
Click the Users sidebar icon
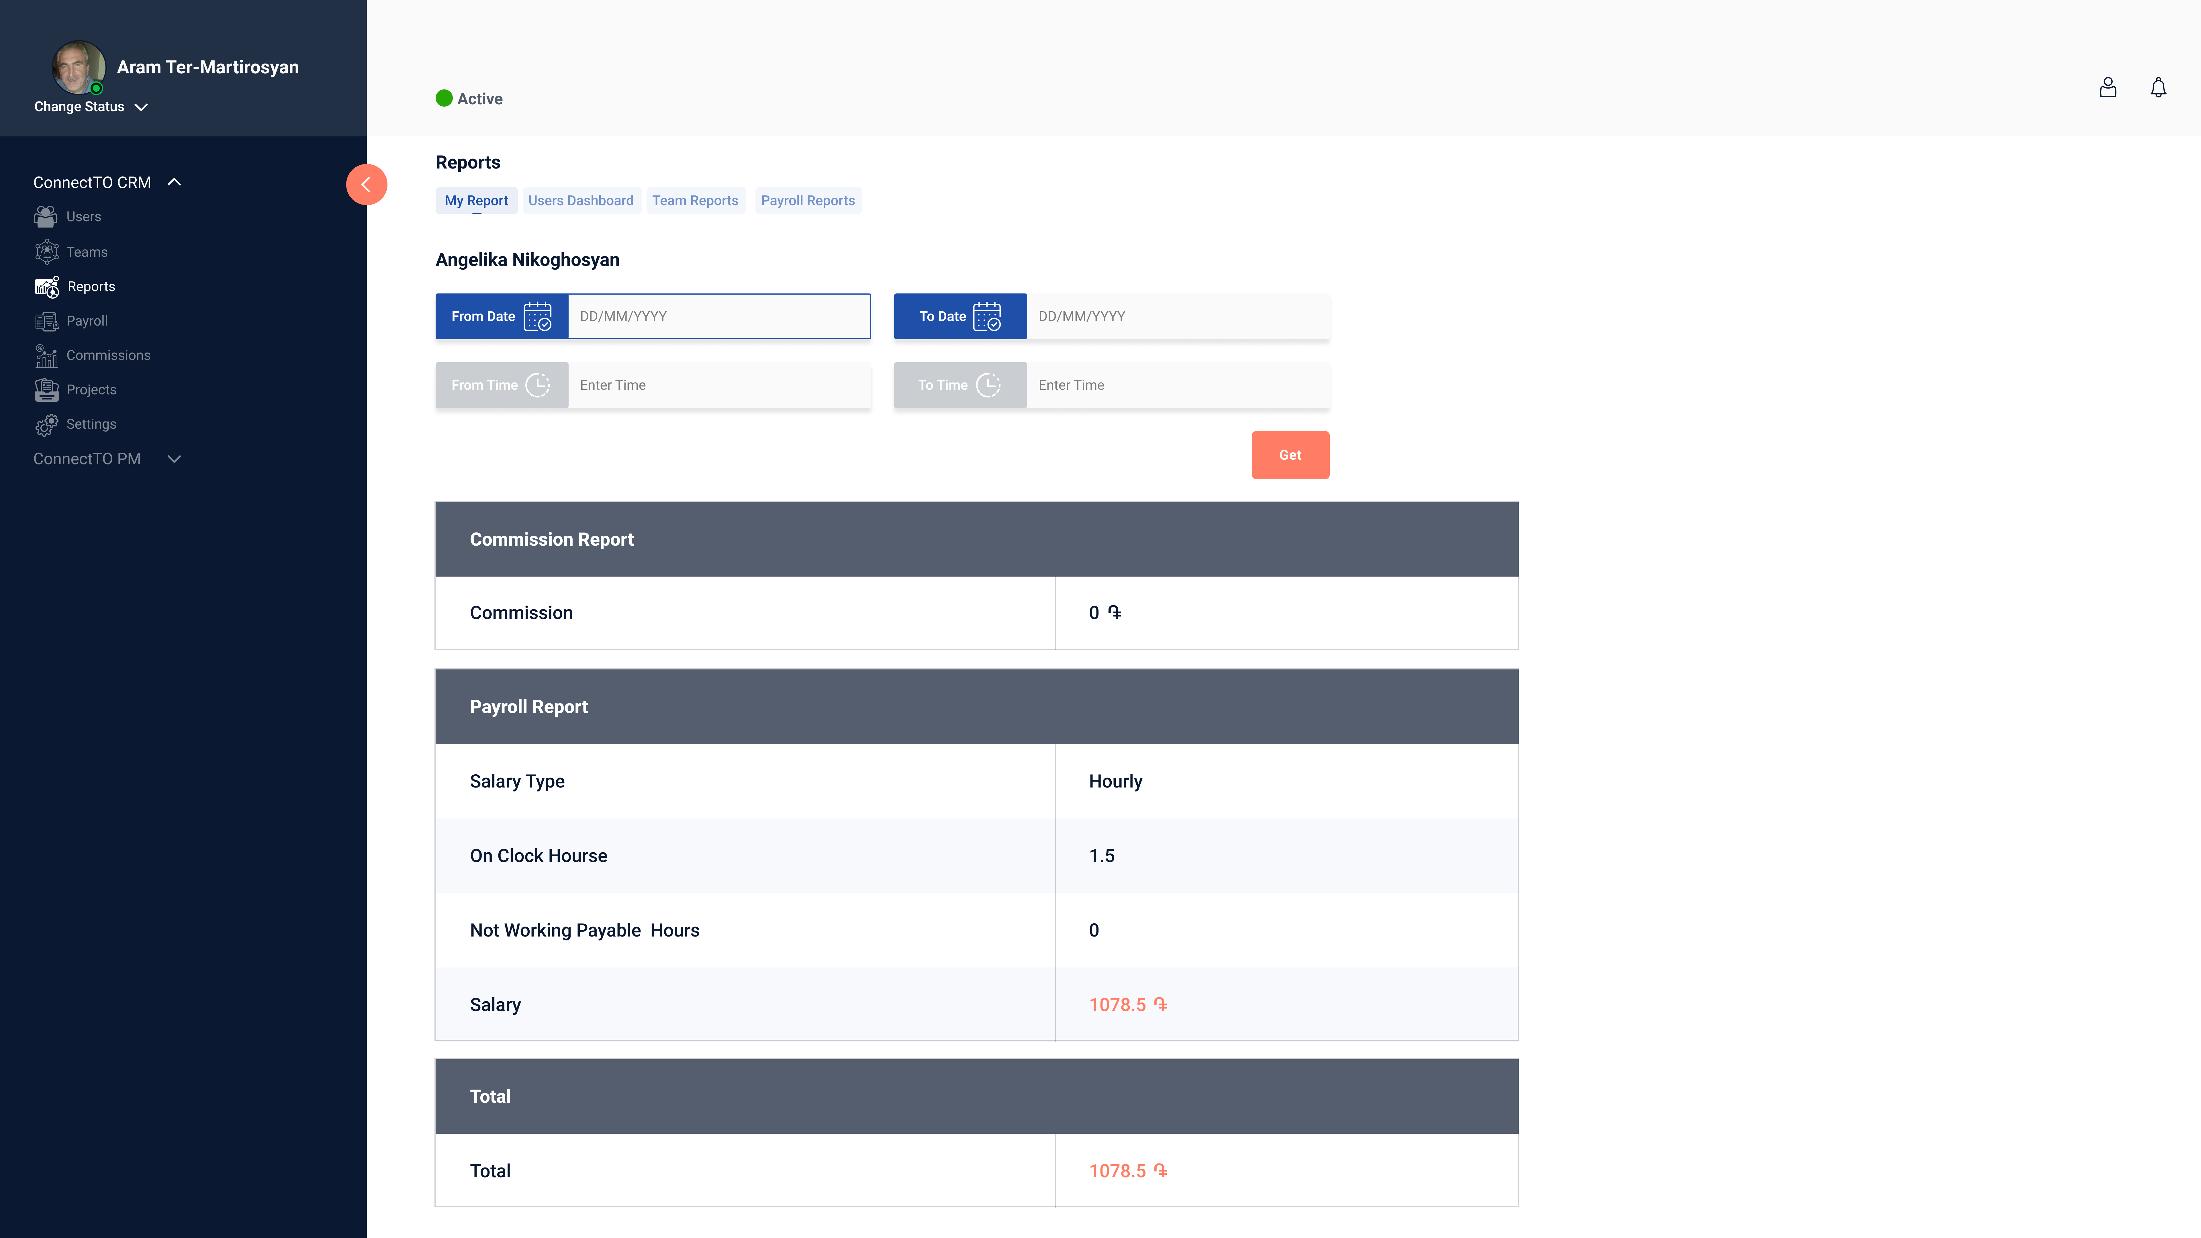tap(46, 217)
